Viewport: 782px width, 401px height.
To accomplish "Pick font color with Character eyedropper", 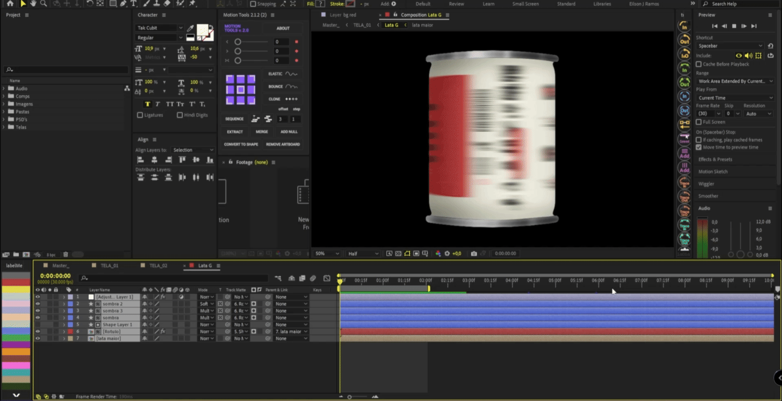I will [191, 28].
